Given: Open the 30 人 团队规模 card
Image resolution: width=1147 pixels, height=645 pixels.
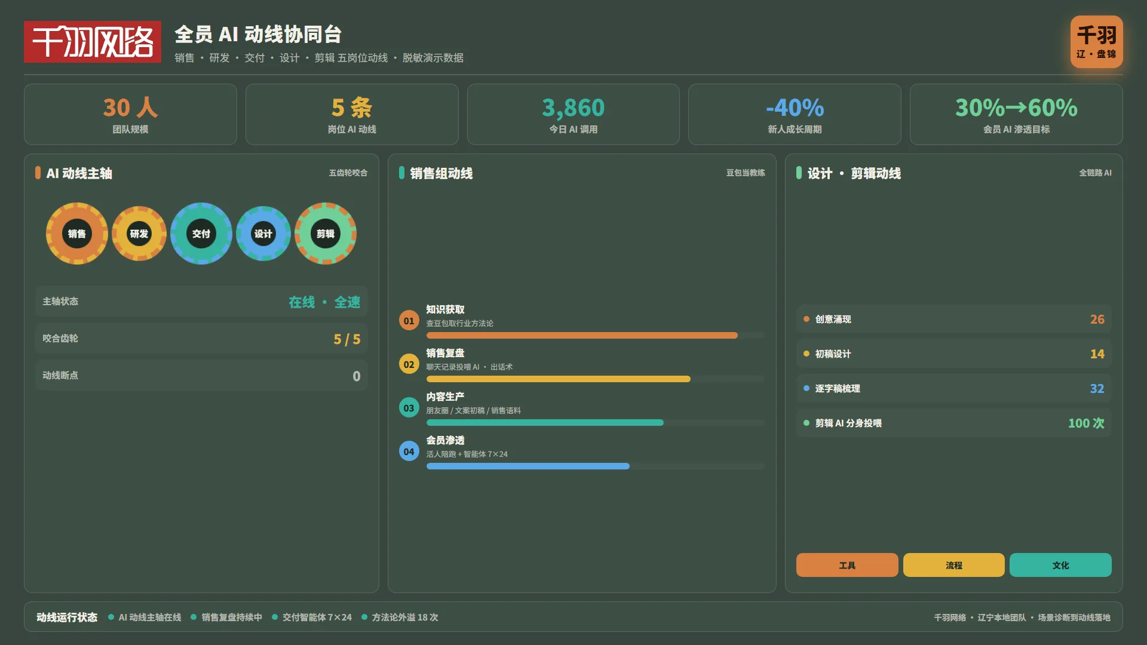Looking at the screenshot, I should coord(130,114).
